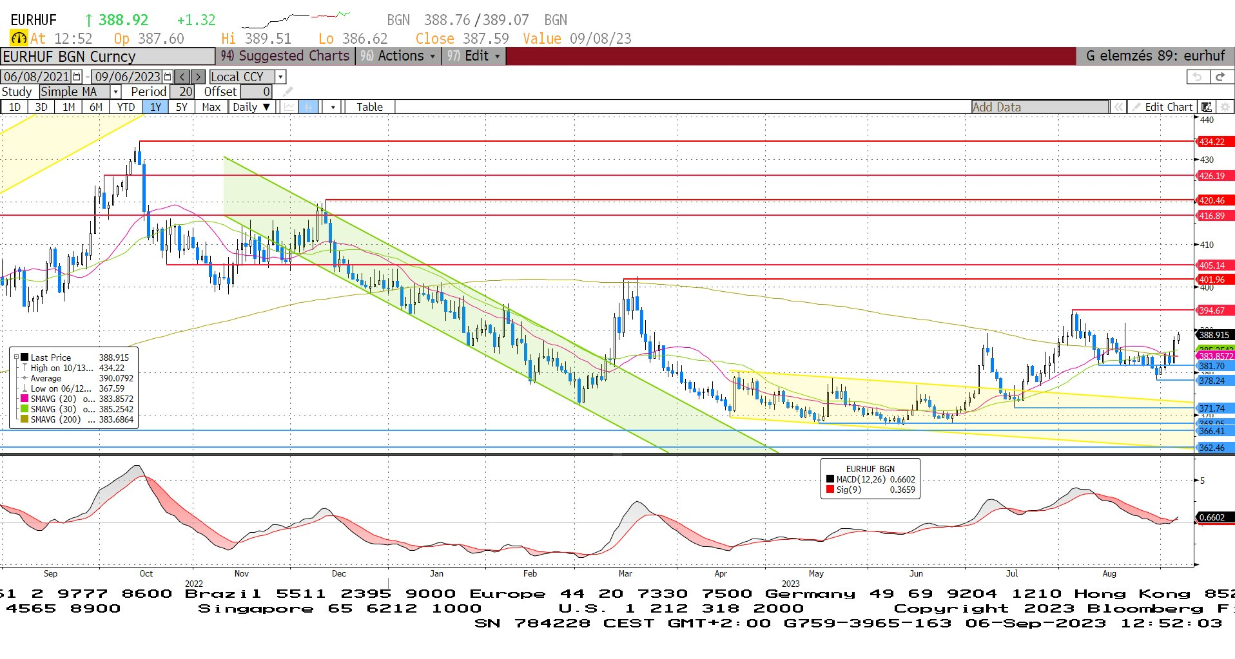Click SMAVG (30) green legend swatch

(x=24, y=409)
